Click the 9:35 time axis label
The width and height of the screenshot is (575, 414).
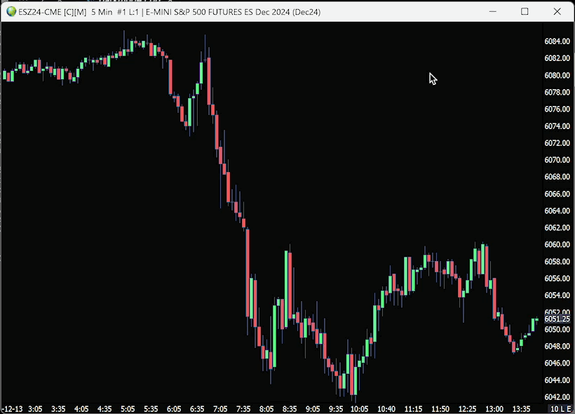click(336, 409)
